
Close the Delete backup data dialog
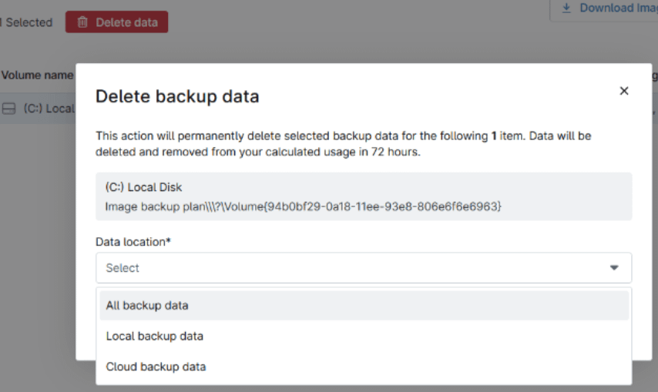[x=624, y=91]
